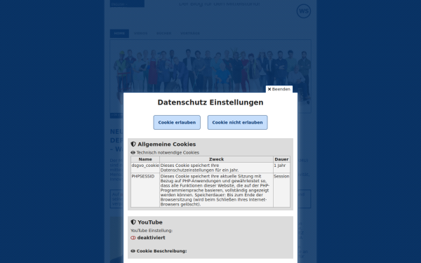Click 'YouTube Einstellung:' label
Image resolution: width=421 pixels, height=263 pixels.
coord(152,231)
